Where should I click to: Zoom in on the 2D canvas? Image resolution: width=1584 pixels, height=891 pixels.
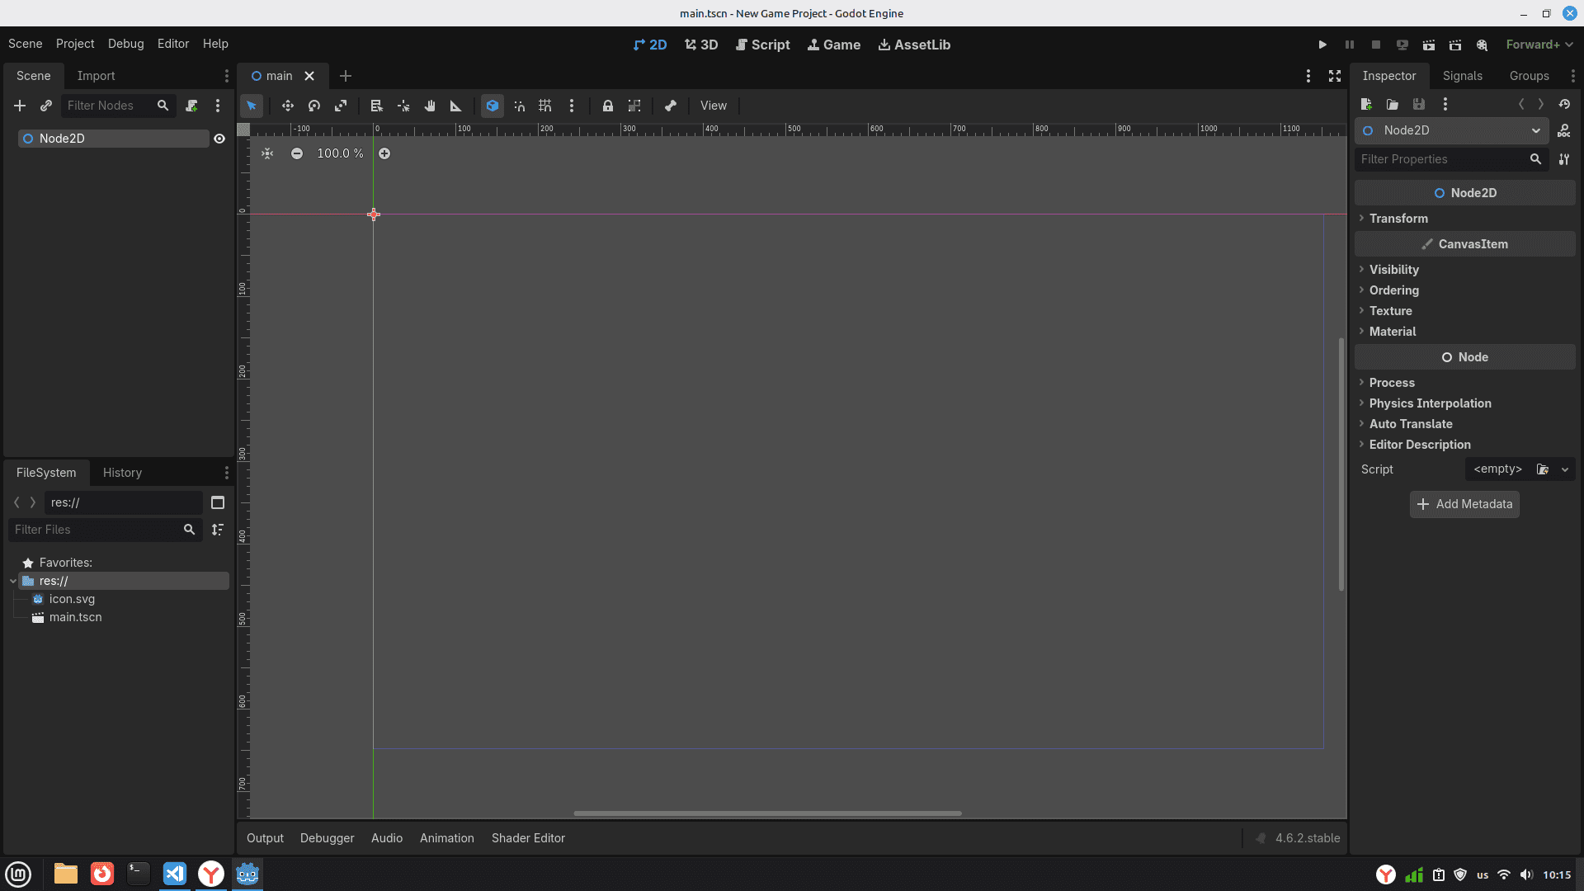[384, 153]
